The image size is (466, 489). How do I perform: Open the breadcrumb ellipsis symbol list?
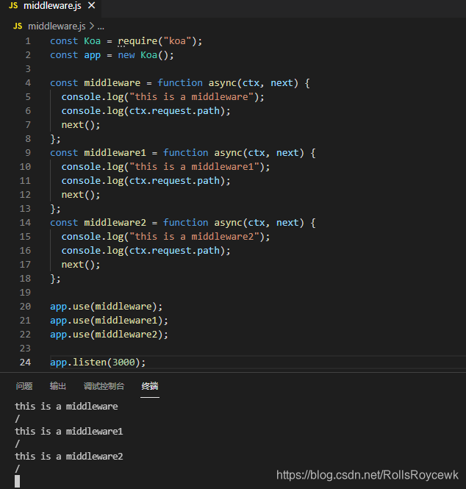[101, 27]
